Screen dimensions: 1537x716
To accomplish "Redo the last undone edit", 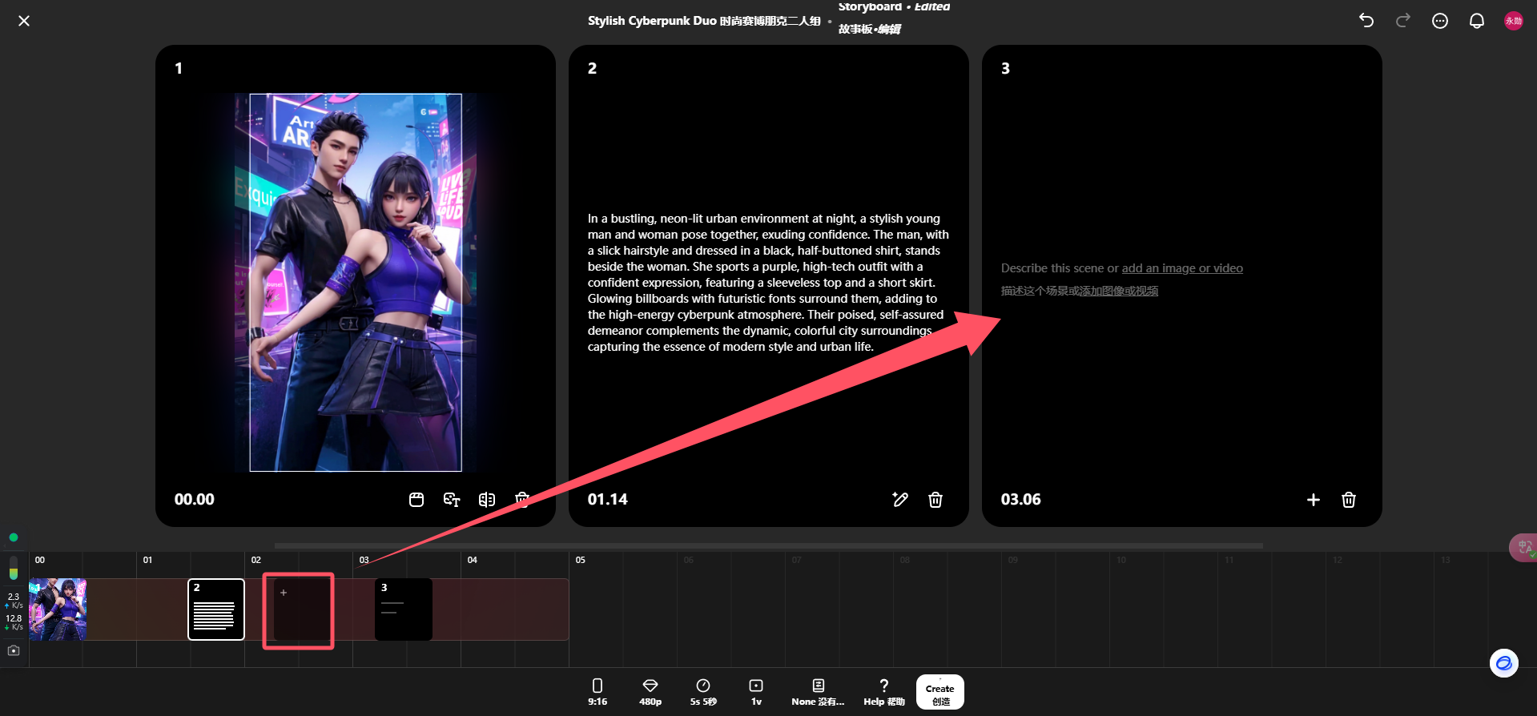I will pos(1403,21).
